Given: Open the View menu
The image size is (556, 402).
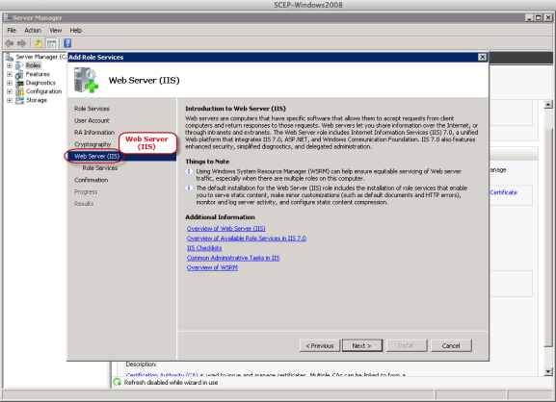Looking at the screenshot, I should coord(55,31).
